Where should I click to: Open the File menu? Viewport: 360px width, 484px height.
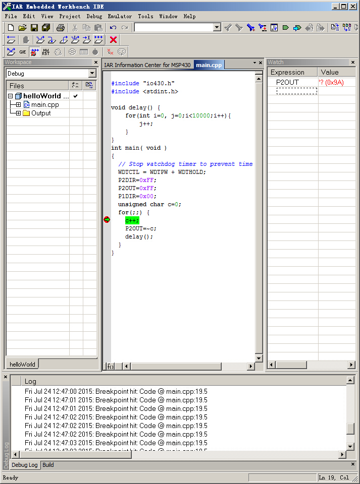coord(11,16)
